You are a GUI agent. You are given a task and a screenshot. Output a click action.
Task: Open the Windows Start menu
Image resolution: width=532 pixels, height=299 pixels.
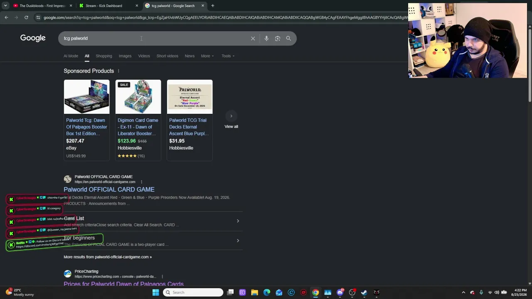(x=155, y=292)
